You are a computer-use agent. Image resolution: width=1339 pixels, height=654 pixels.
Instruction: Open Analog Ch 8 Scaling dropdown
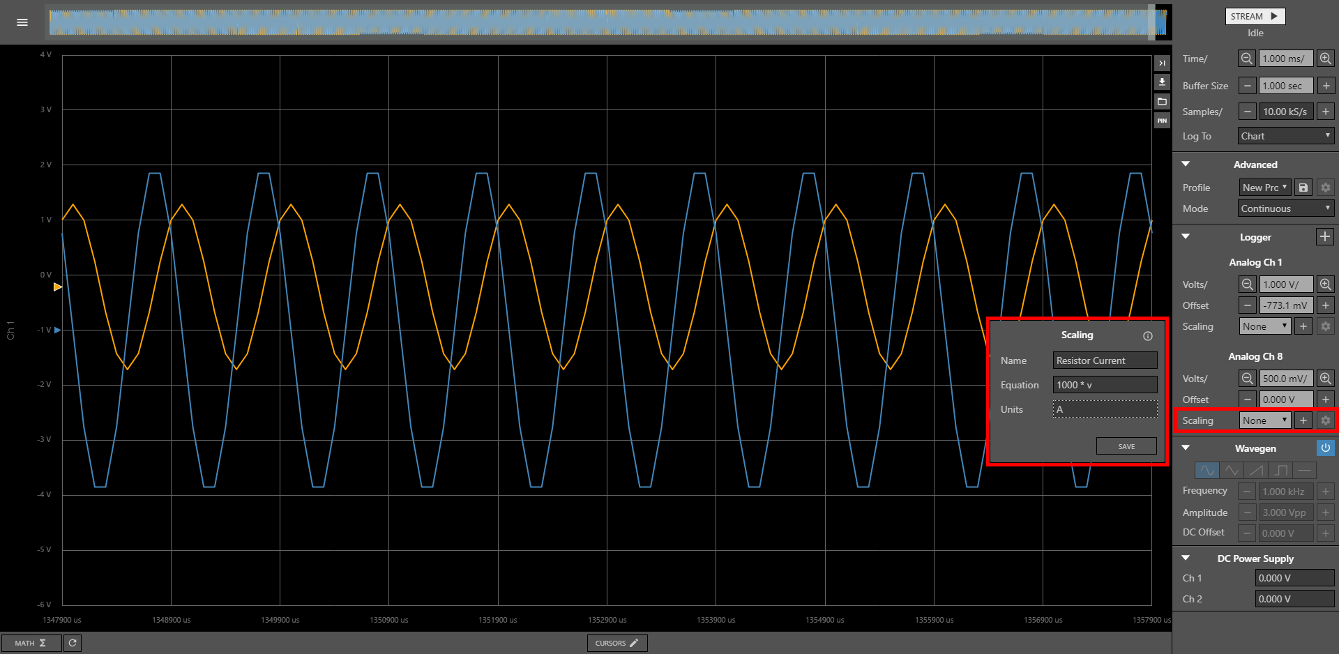coord(1265,420)
